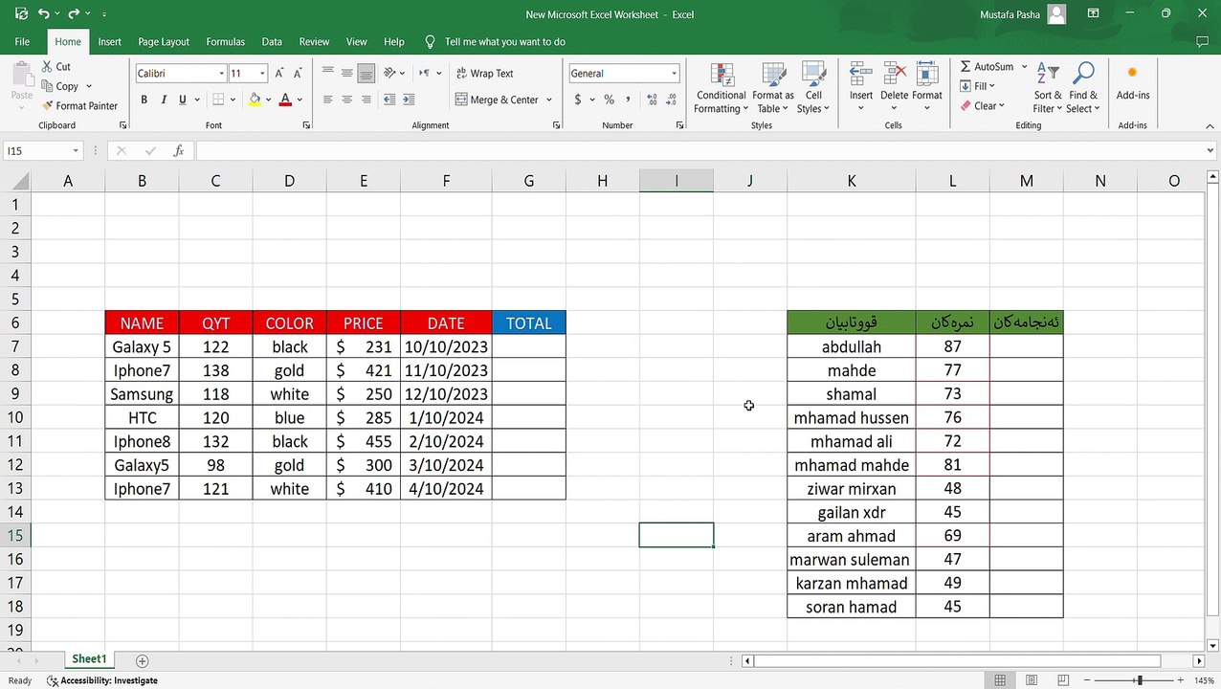
Task: Switch to the Page Layout tab
Action: 164,42
